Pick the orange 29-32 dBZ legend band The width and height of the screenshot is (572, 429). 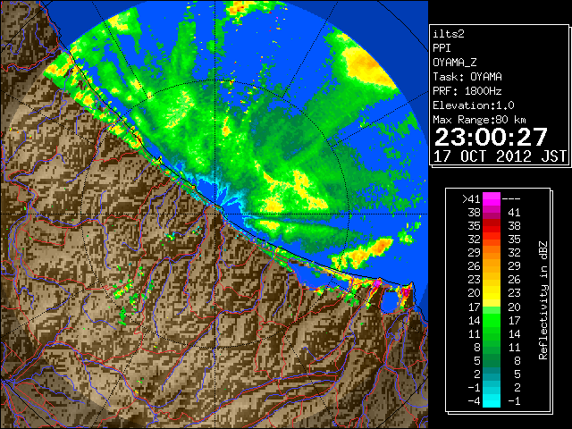[x=492, y=253]
